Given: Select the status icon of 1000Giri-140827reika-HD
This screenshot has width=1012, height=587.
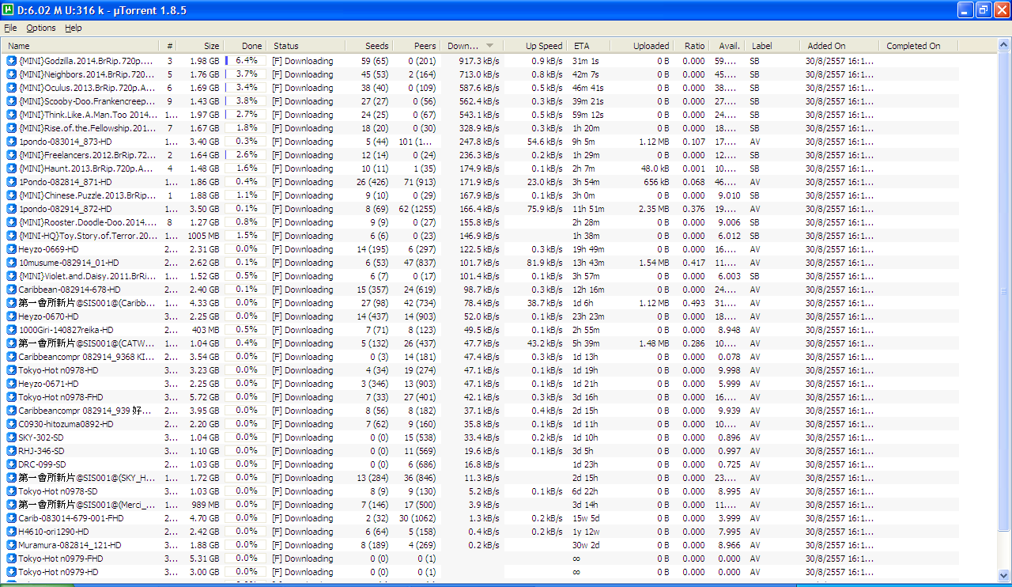Looking at the screenshot, I should 12,330.
